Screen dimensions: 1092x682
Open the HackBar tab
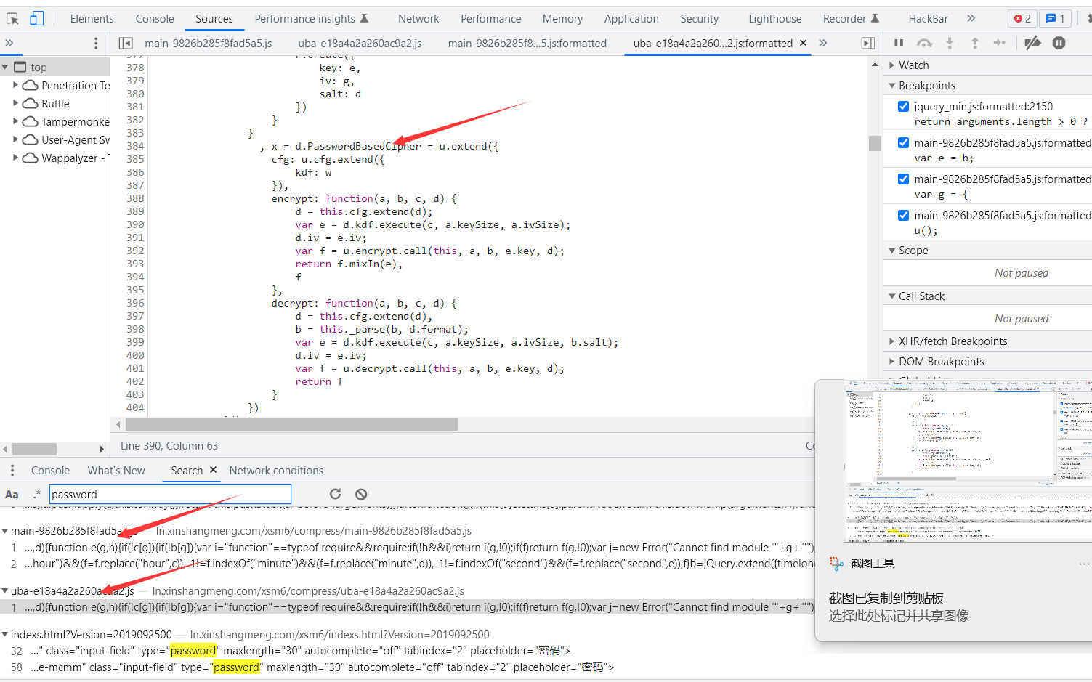928,18
